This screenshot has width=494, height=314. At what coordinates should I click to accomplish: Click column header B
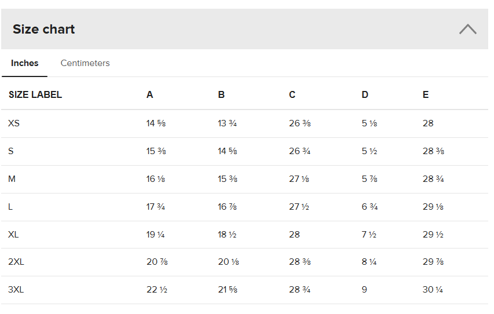(x=221, y=94)
